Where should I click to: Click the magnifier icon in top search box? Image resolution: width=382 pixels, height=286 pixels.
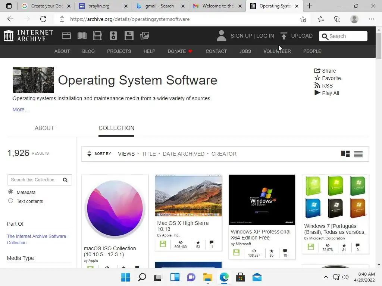click(x=325, y=36)
